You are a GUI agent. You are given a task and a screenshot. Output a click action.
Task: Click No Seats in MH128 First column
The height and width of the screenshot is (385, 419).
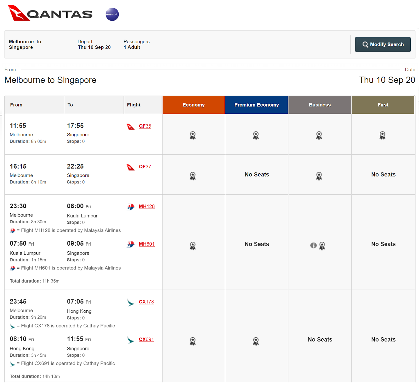pyautogui.click(x=383, y=244)
